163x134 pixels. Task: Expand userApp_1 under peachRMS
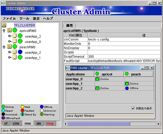coord(10,57)
